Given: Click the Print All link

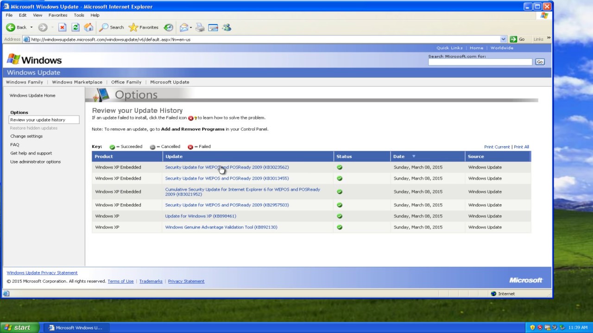Looking at the screenshot, I should pos(521,147).
